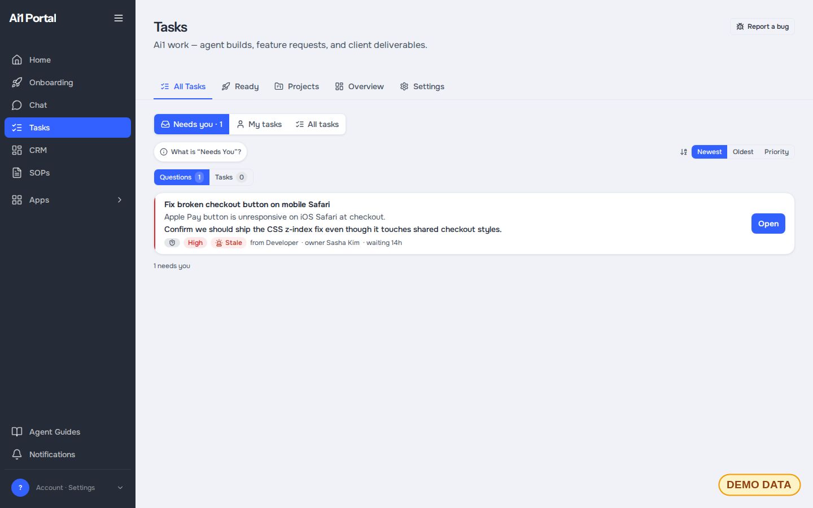Click the bug icon in Report a bug

click(x=740, y=27)
